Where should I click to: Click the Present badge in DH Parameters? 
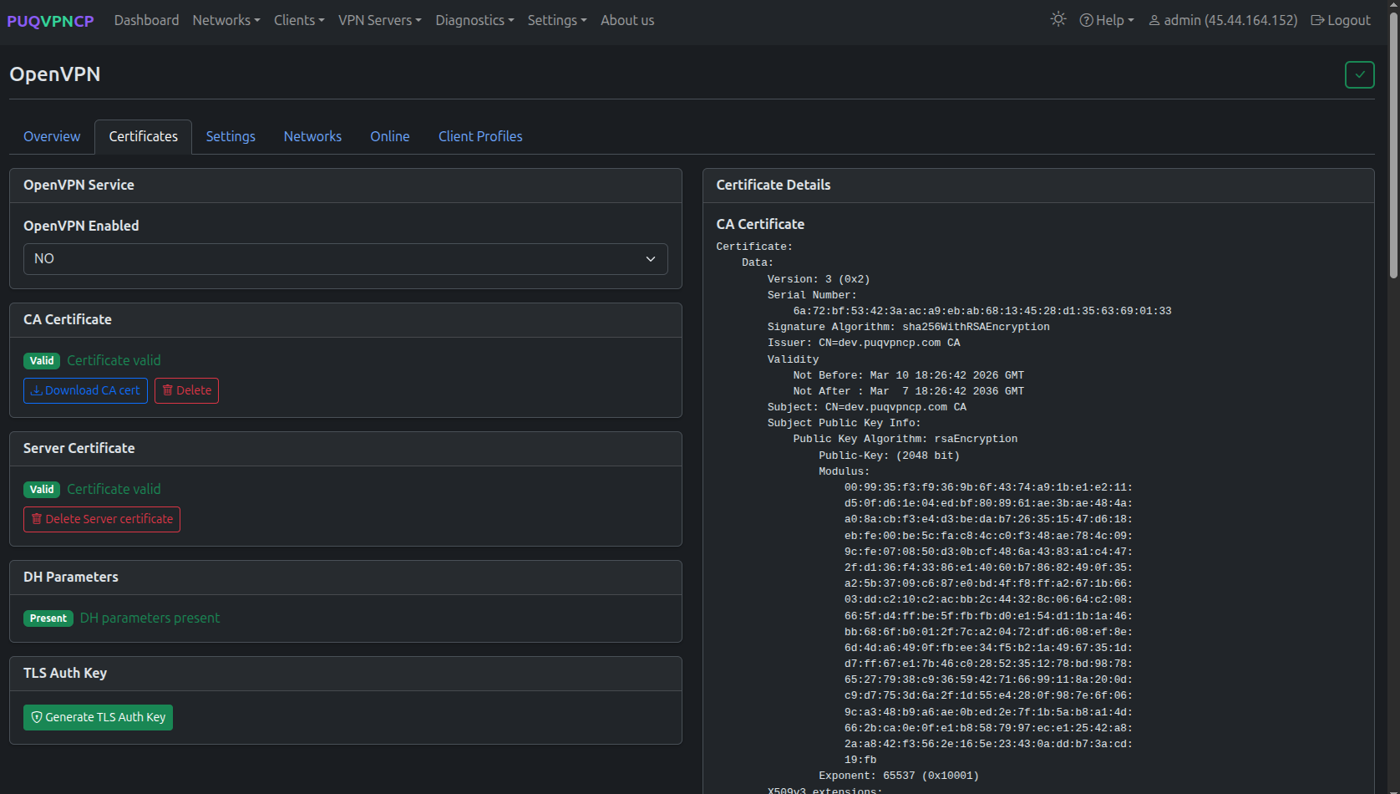pyautogui.click(x=48, y=618)
